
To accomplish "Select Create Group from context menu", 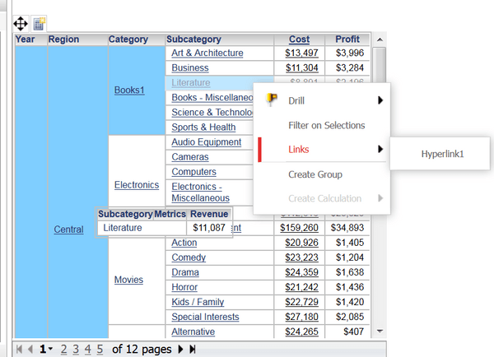I will (x=315, y=174).
